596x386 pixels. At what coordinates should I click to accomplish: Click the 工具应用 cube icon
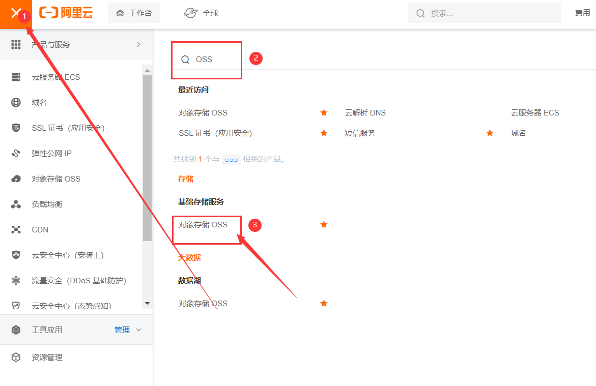(16, 330)
